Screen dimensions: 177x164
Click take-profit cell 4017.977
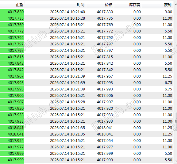(12, 147)
